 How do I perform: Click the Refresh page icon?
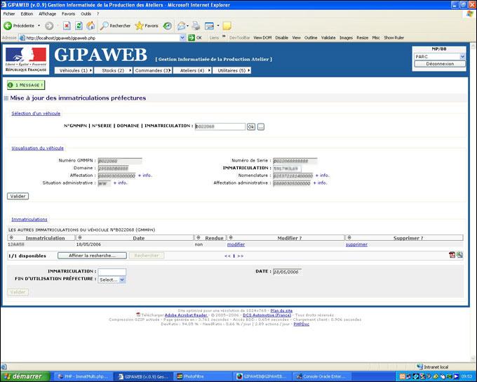click(x=79, y=26)
